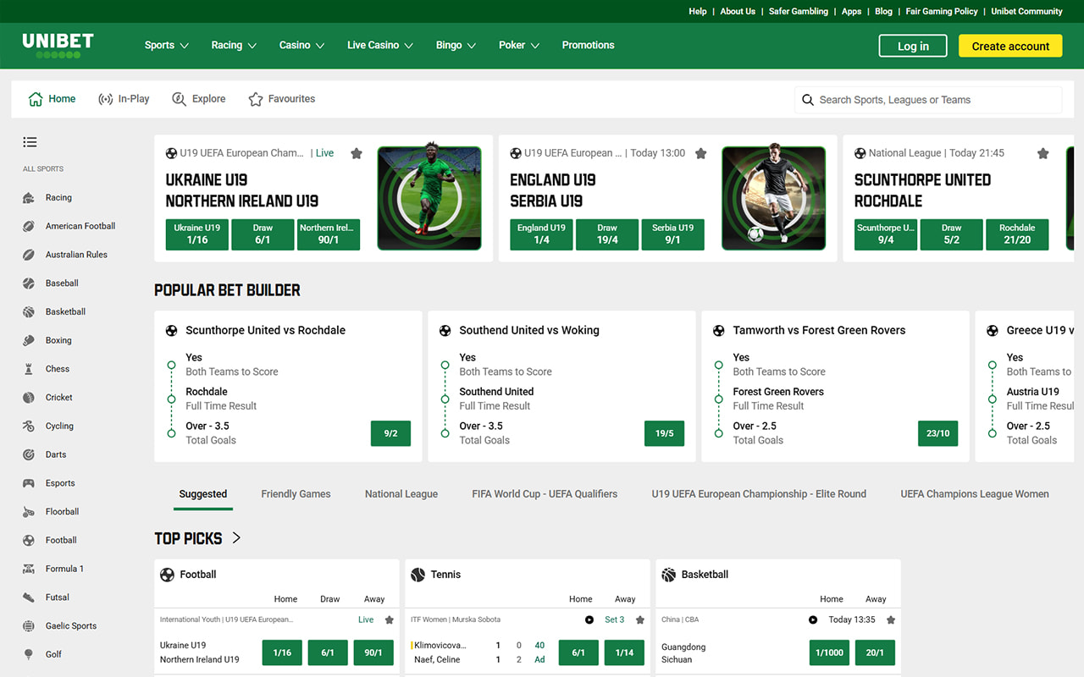Select the American Football sidebar icon
Image resolution: width=1084 pixels, height=677 pixels.
[x=29, y=226]
